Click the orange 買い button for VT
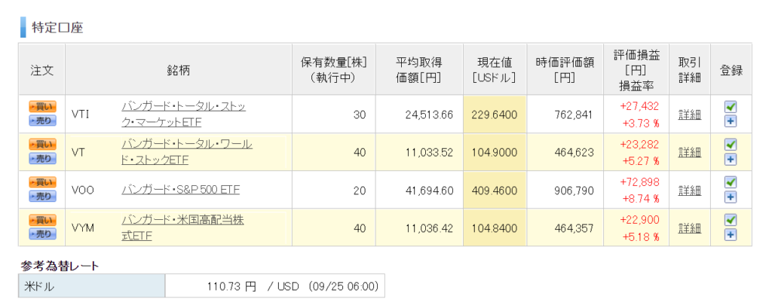 tap(42, 144)
